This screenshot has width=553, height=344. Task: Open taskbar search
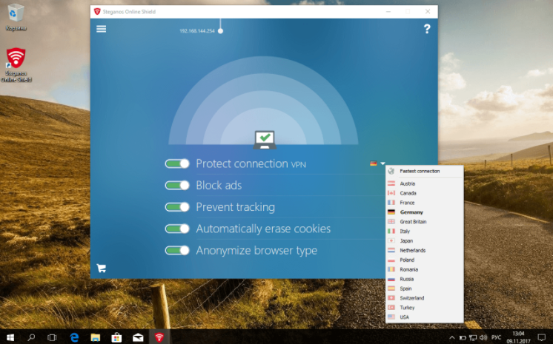pos(31,337)
